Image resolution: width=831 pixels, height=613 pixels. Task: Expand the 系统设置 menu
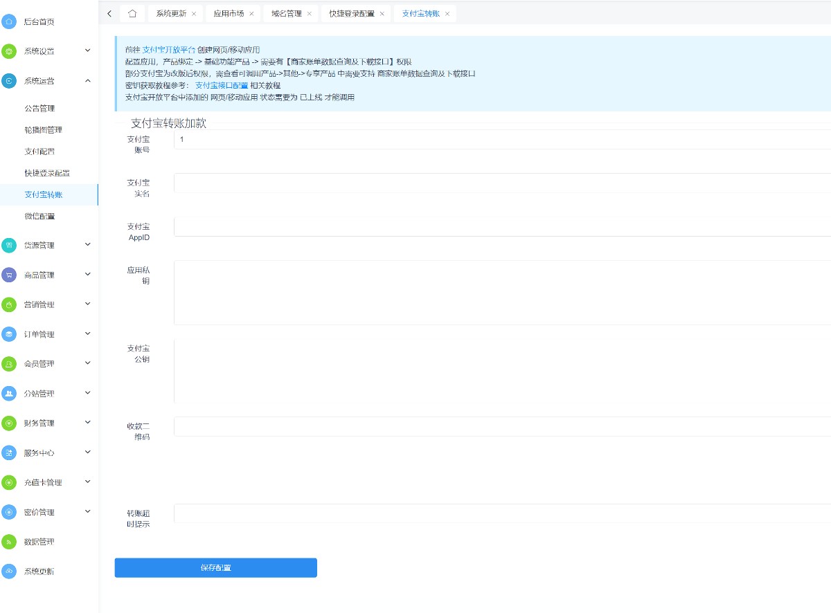[87, 51]
